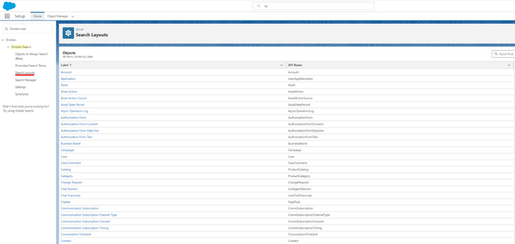Collapse the Einstein Search tree node

8,47
